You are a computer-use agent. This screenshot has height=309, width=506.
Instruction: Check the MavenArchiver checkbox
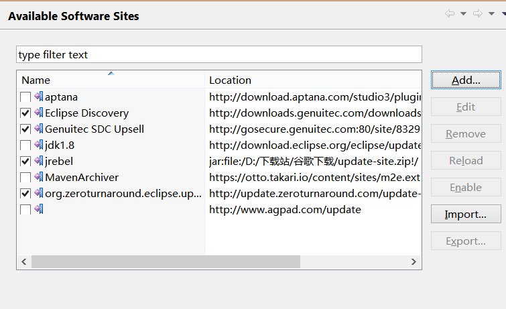point(25,178)
